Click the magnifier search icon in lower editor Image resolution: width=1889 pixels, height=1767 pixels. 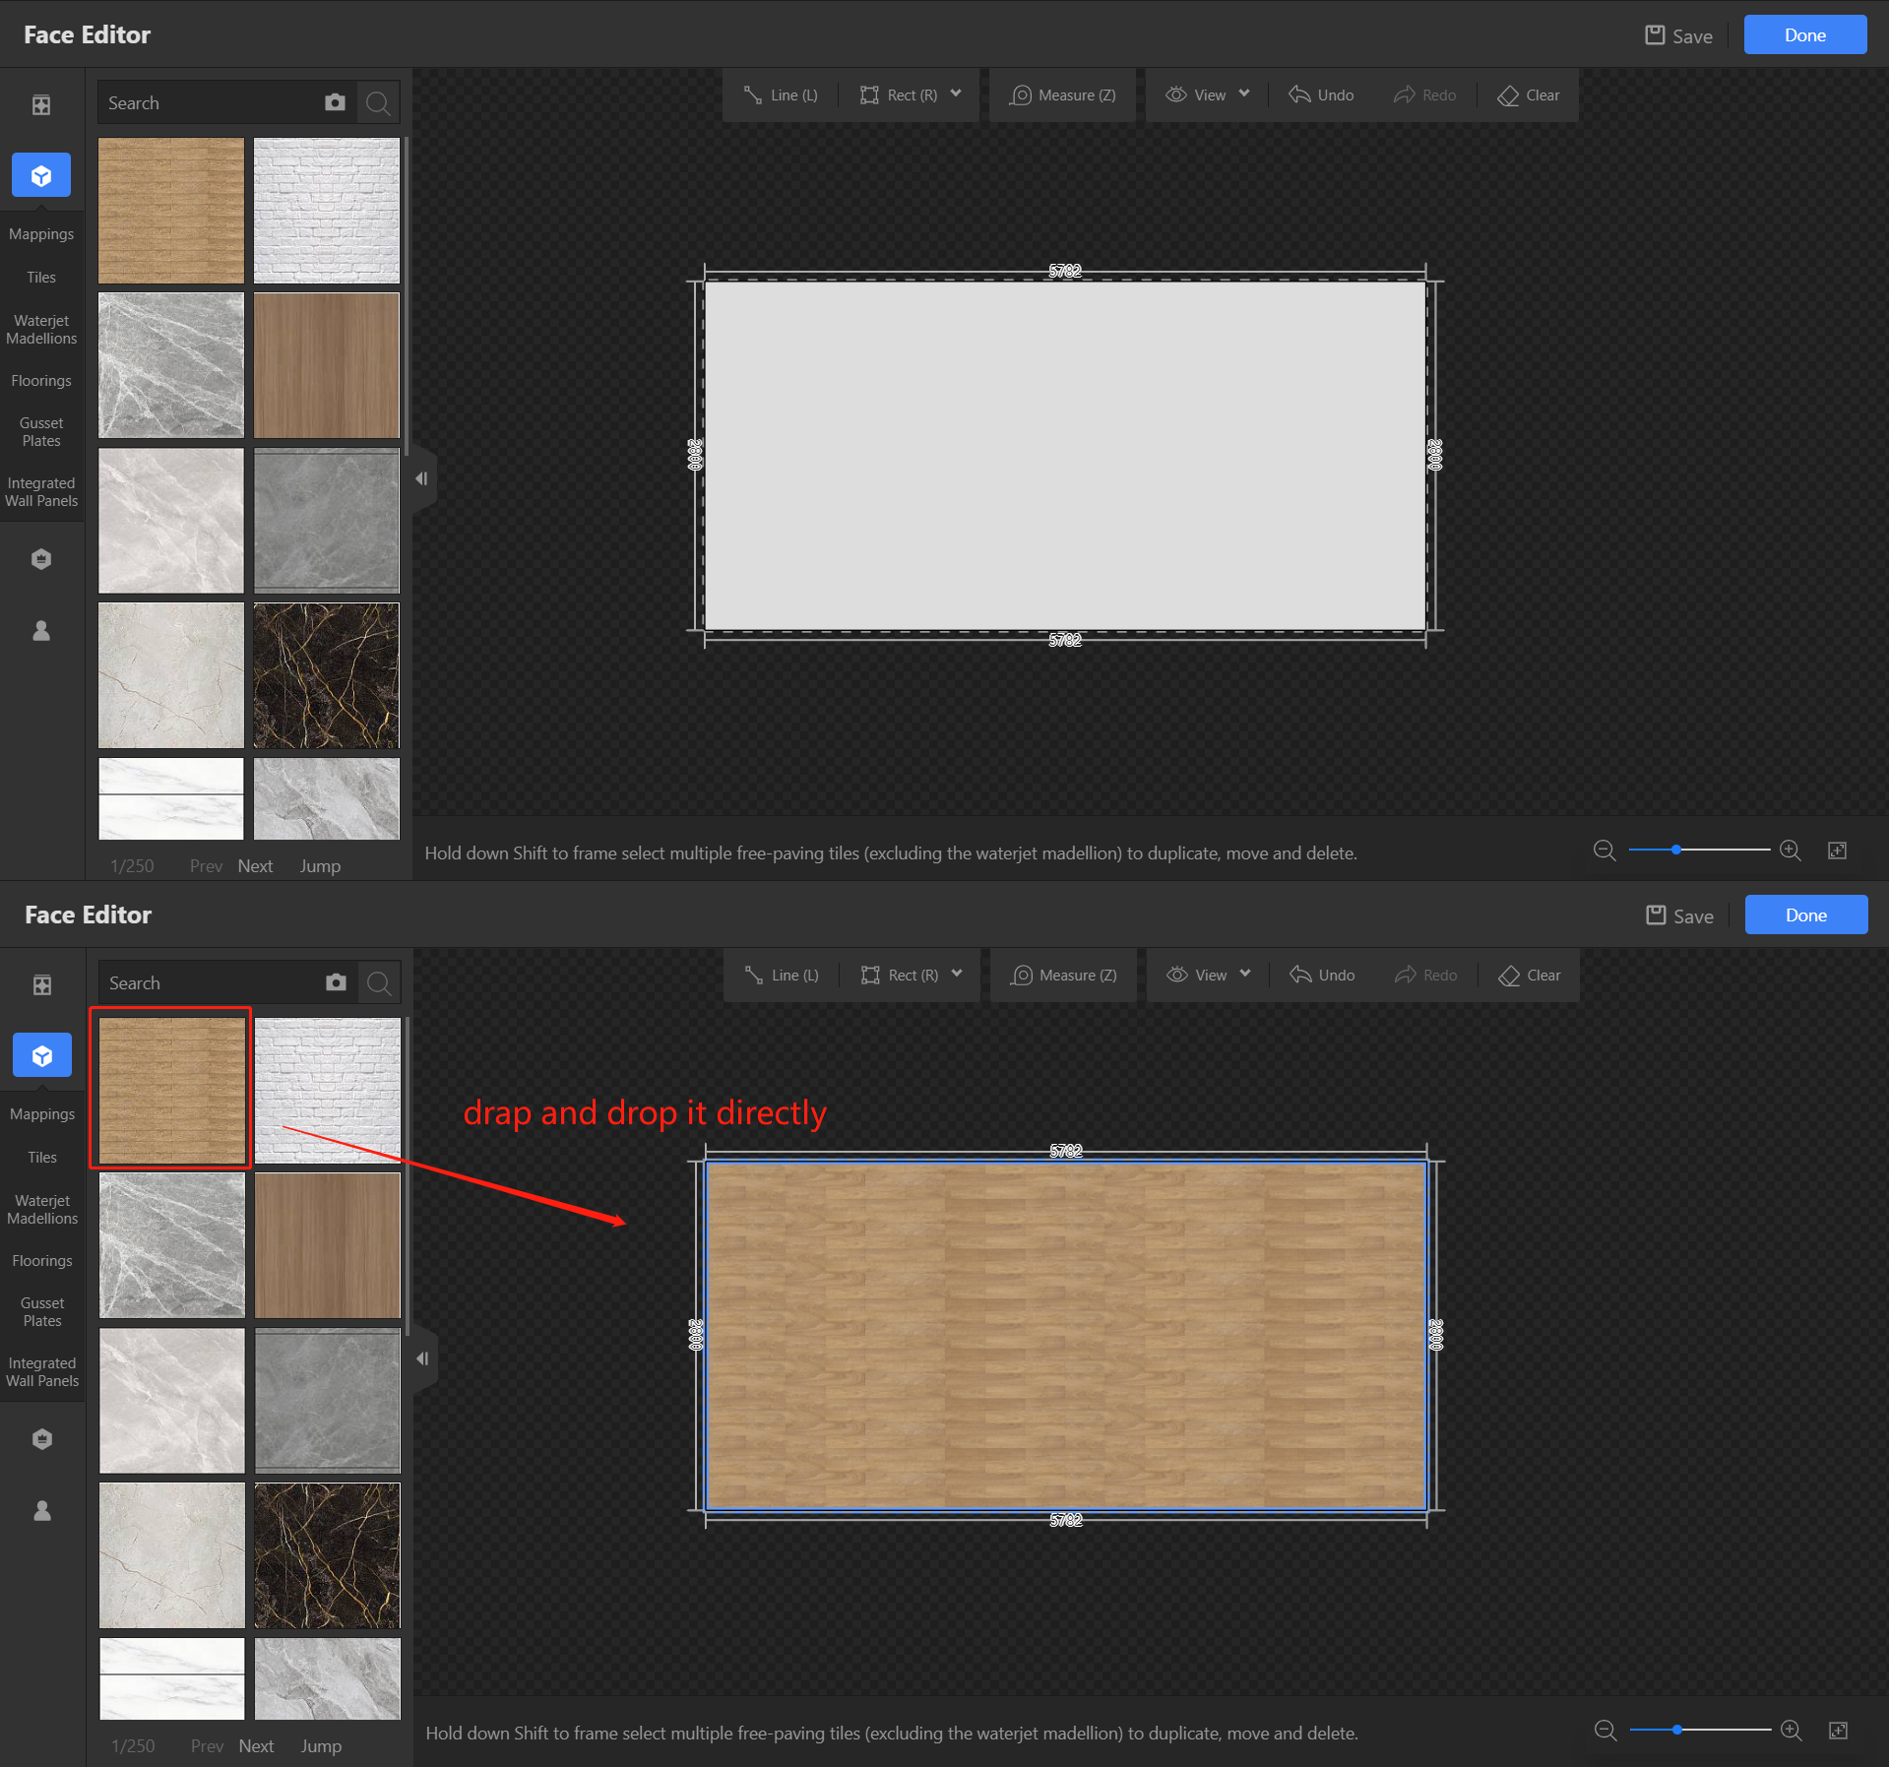[379, 982]
